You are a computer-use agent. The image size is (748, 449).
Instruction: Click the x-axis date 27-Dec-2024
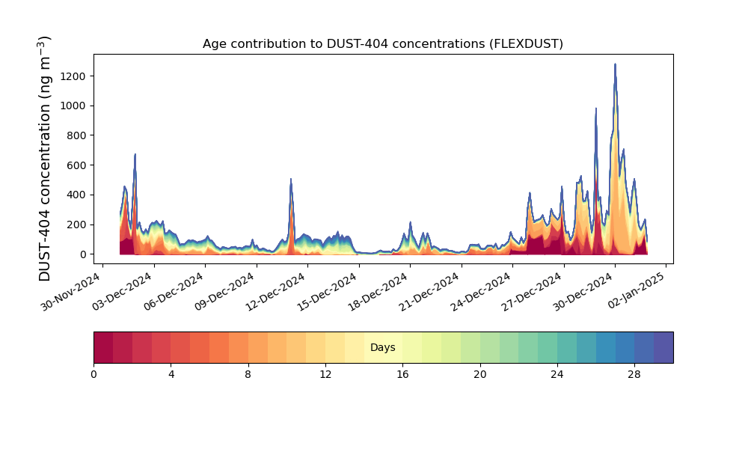(x=531, y=292)
